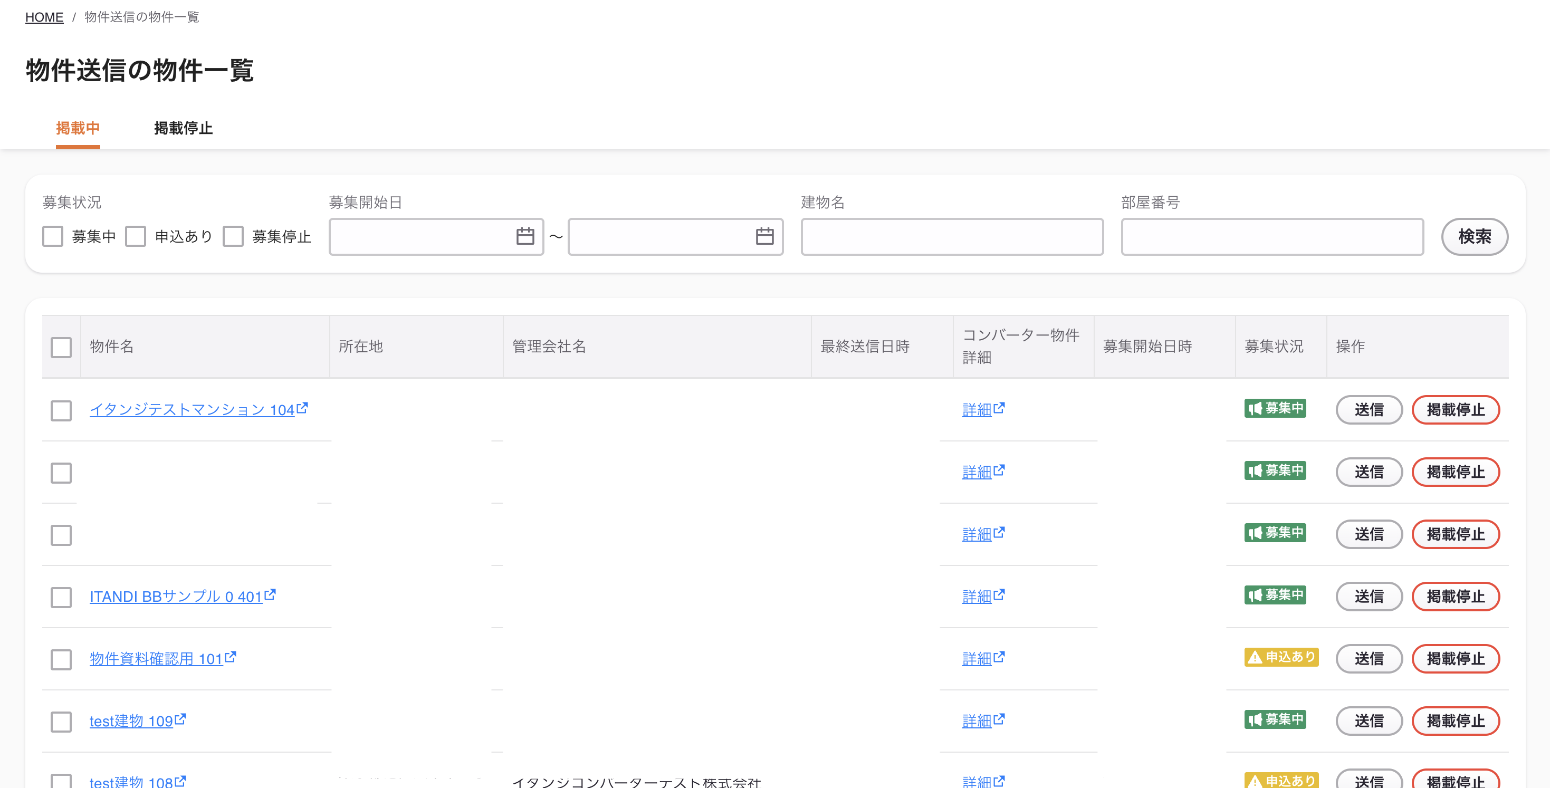Tick the 募集停止 filter checkbox

point(233,236)
